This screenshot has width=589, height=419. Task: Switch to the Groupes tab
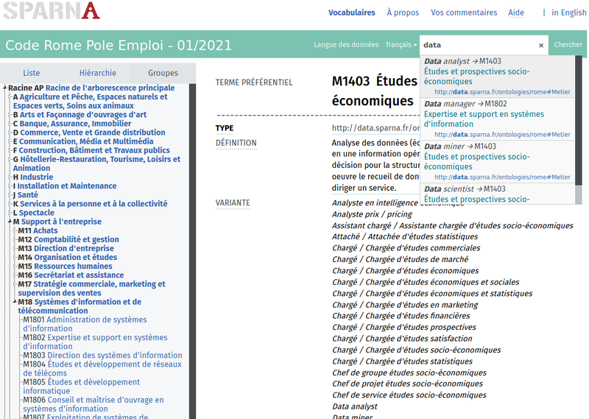[163, 73]
